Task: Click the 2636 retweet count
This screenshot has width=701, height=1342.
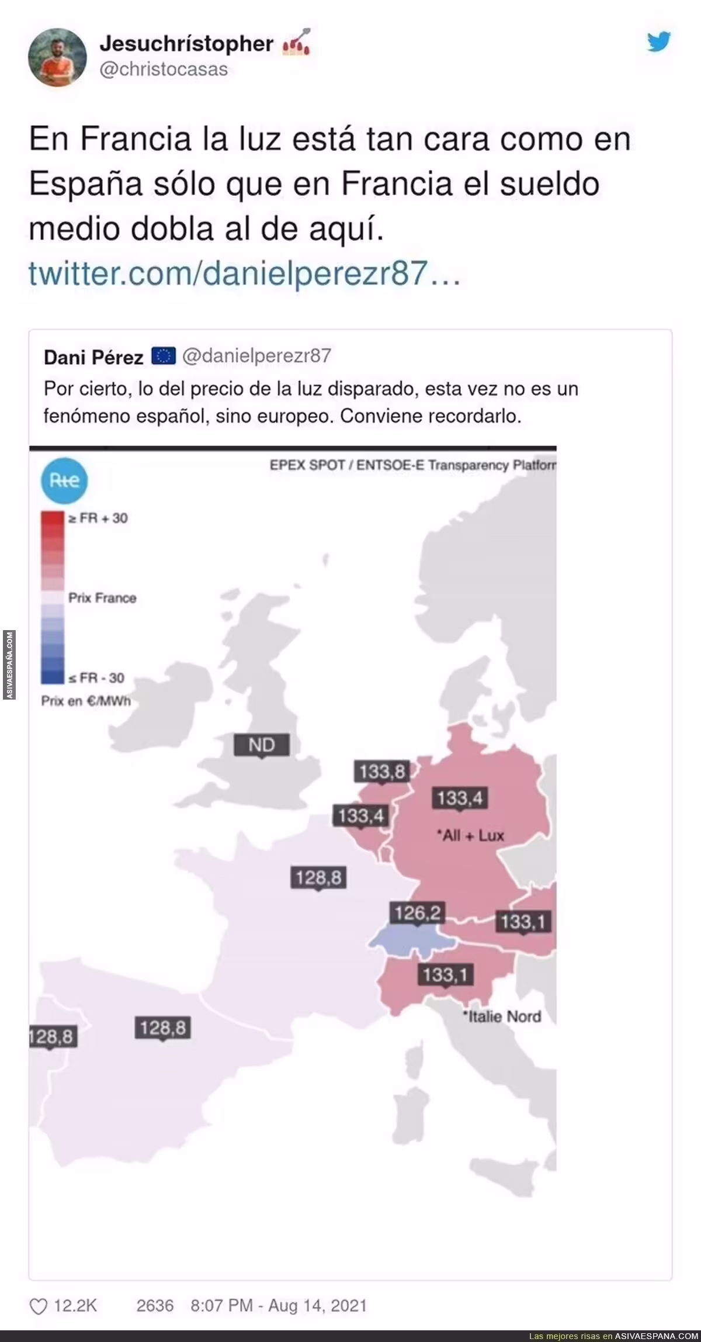Action: click(155, 1306)
